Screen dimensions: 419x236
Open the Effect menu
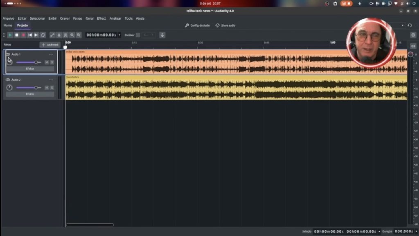(101, 18)
